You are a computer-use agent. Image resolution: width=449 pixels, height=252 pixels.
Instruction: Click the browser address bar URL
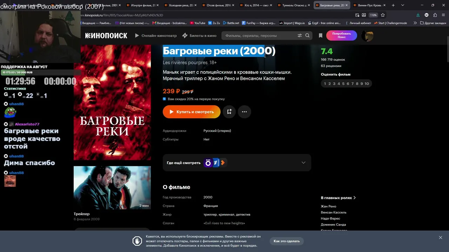click(x=122, y=15)
